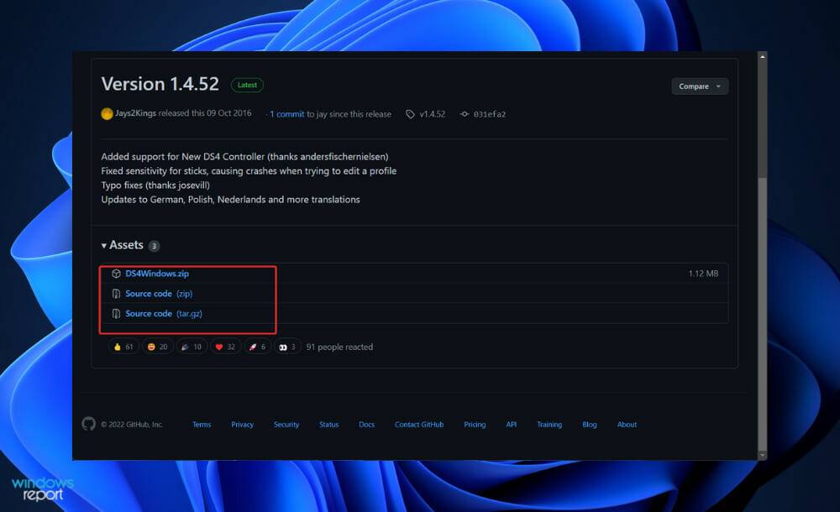Click the package icon next to DS4Windows.zip
Screen dimensions: 840x512
pos(116,274)
